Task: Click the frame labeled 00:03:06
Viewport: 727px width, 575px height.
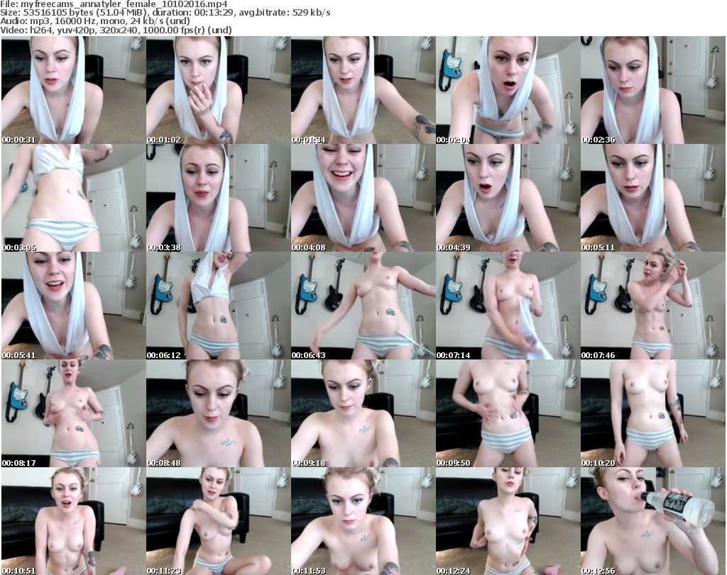Action: pyautogui.click(x=73, y=198)
